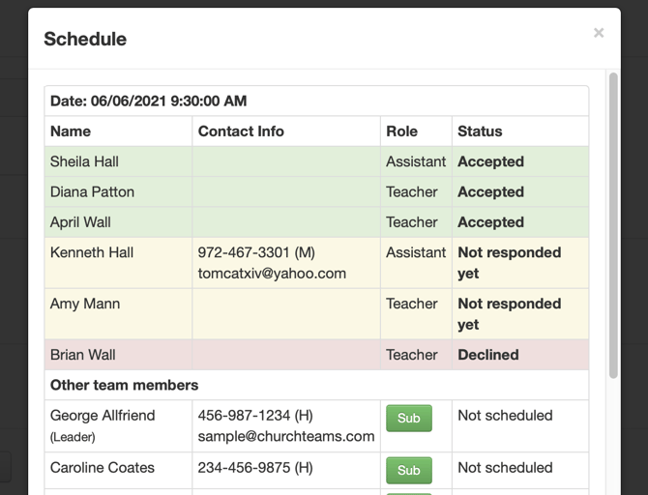Click Amy Mann's name in the list

[85, 304]
